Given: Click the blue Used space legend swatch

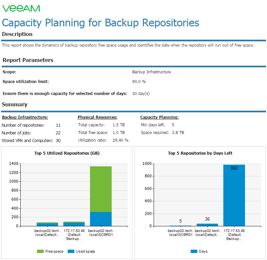Looking at the screenshot, I should [71, 251].
